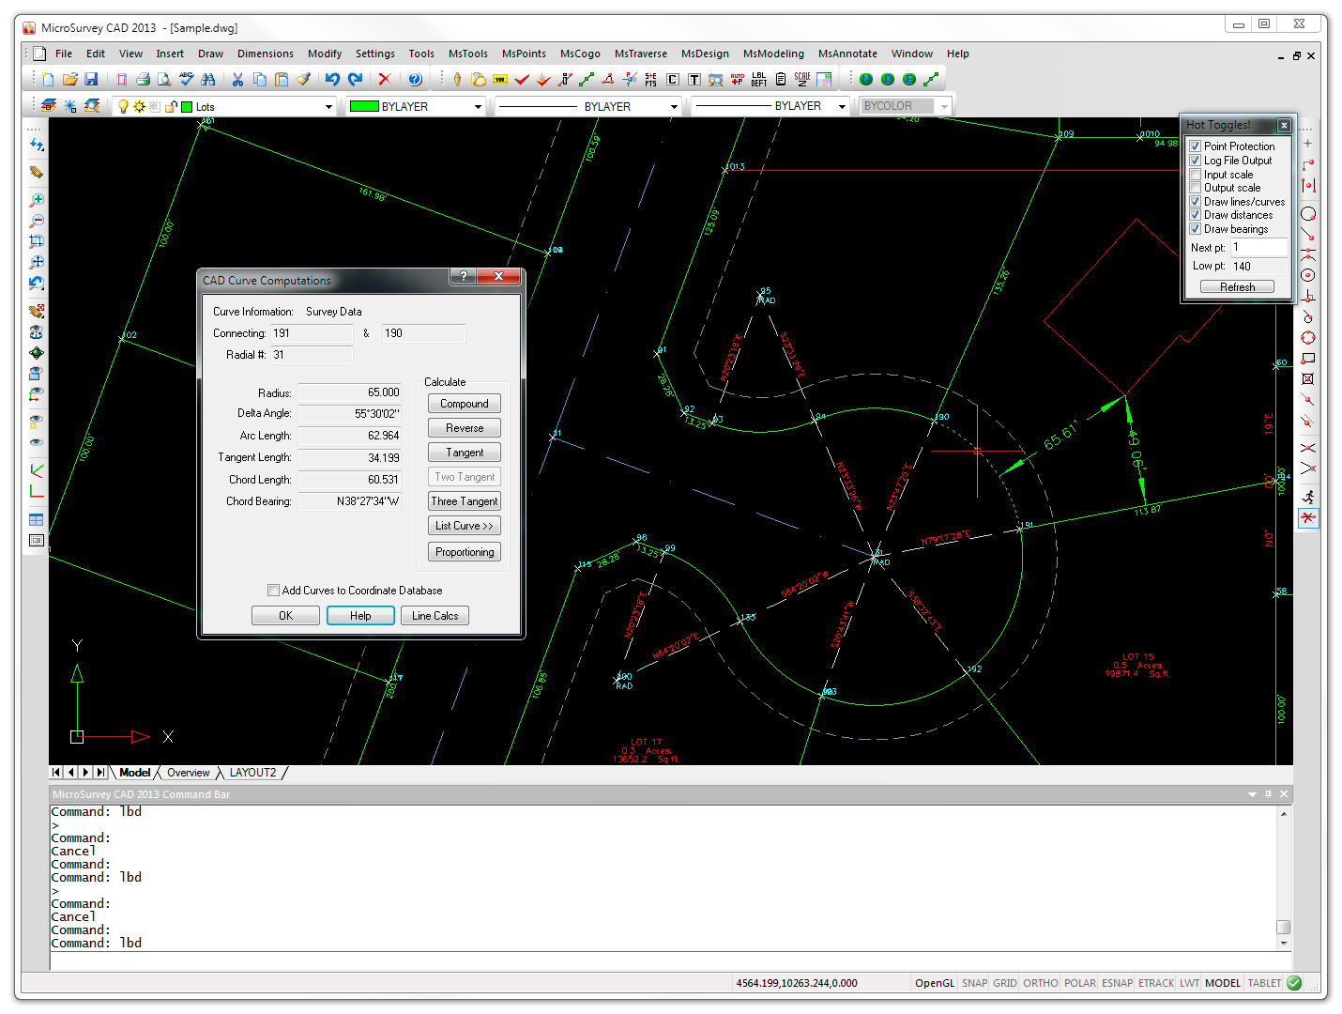
Task: Enable Add Curves to Coordinate Database
Action: [x=274, y=591]
